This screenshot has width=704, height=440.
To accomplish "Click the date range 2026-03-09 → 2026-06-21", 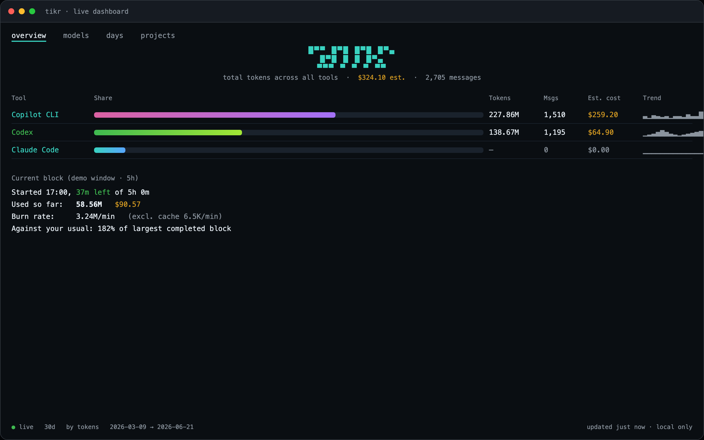I will pos(152,427).
